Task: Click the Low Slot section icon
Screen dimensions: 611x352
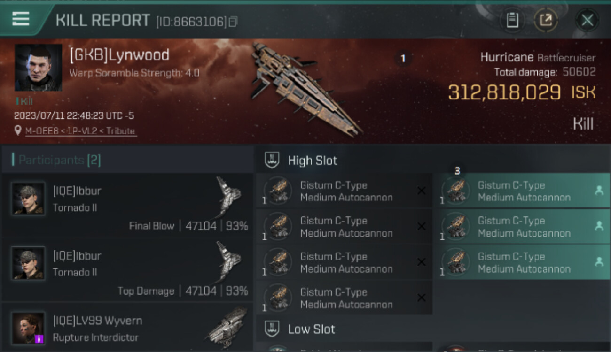Action: 273,329
